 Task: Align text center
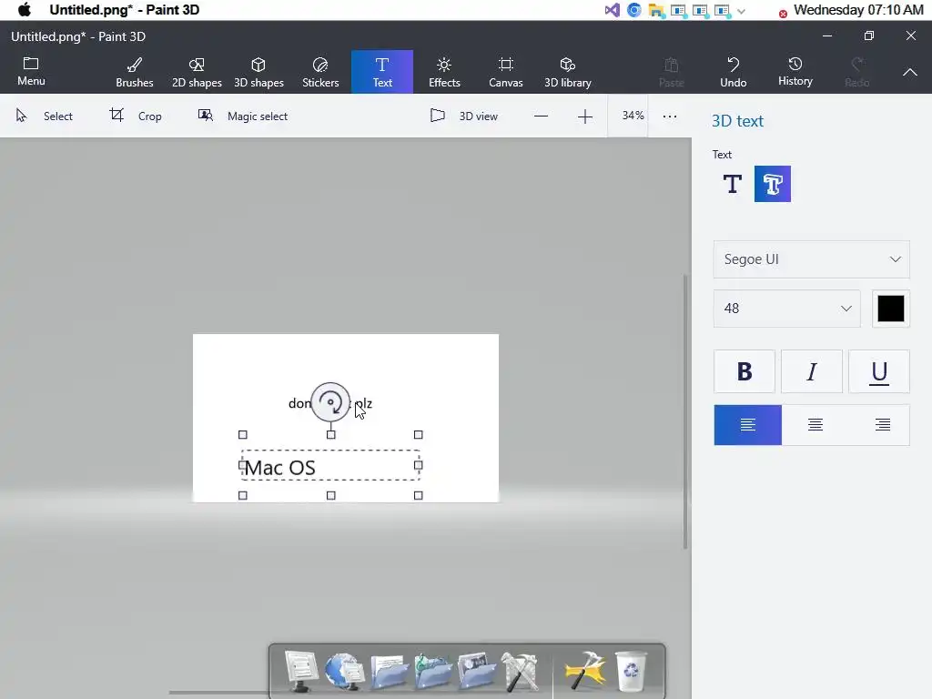[x=815, y=425]
